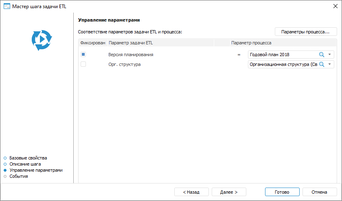Click the ETL wizard title bar icon
Screen dimensions: 342x201
pyautogui.click(x=7, y=6)
